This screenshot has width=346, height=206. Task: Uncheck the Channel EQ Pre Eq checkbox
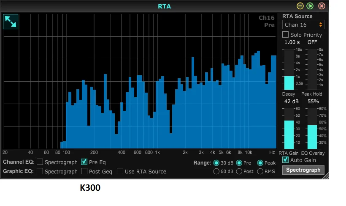click(x=84, y=162)
